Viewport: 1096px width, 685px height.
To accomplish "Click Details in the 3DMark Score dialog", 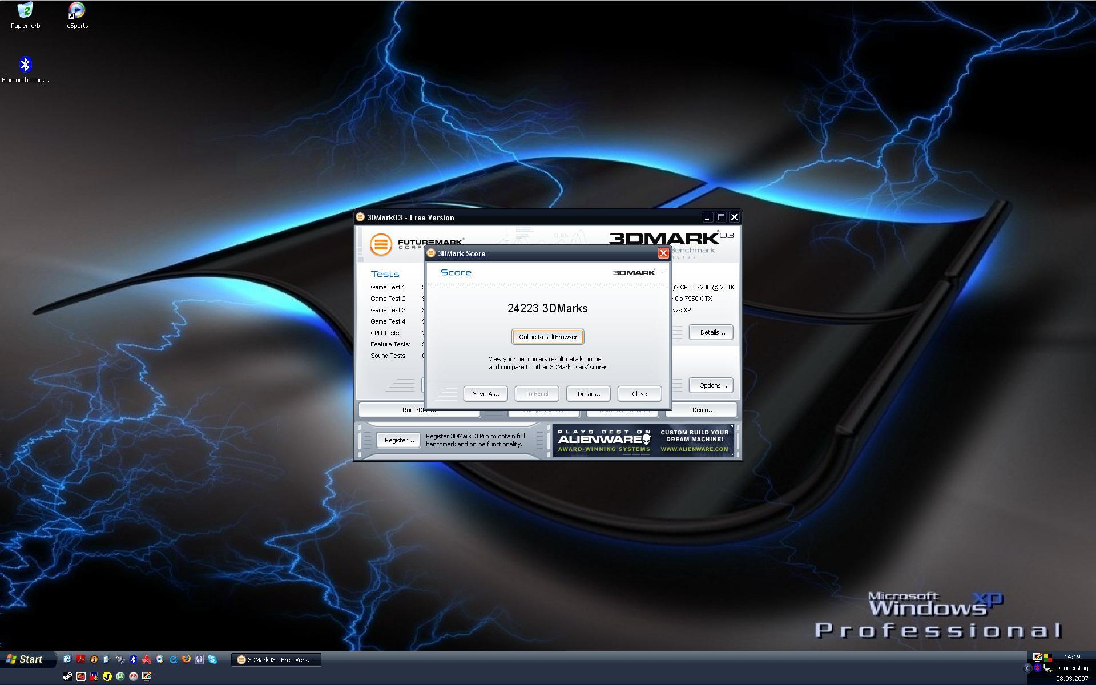I will tap(589, 394).
